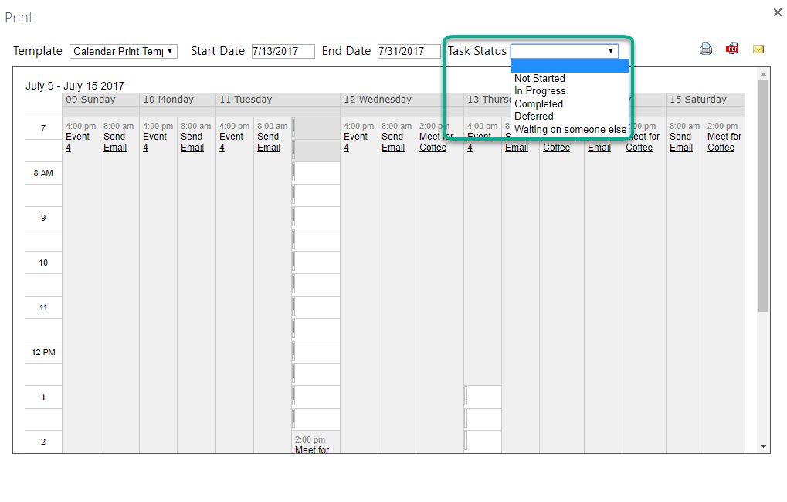Open Event 4 link on Wednesday

[x=355, y=142]
